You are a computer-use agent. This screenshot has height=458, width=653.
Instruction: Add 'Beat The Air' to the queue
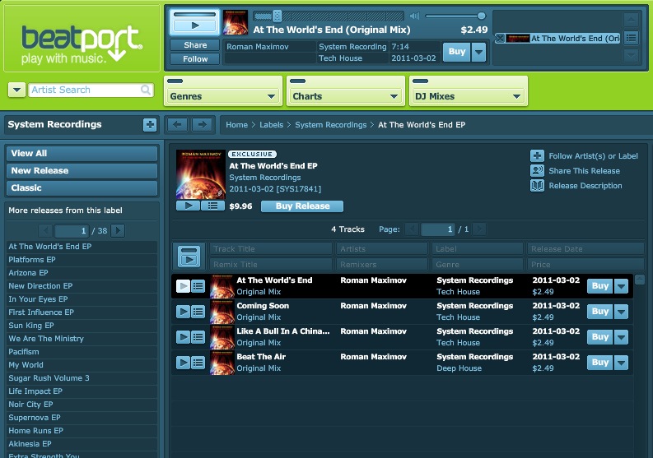point(198,363)
